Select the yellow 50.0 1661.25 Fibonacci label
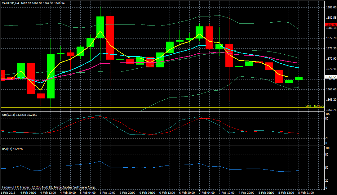Viewport: 337px width, 195px height. [x=315, y=106]
